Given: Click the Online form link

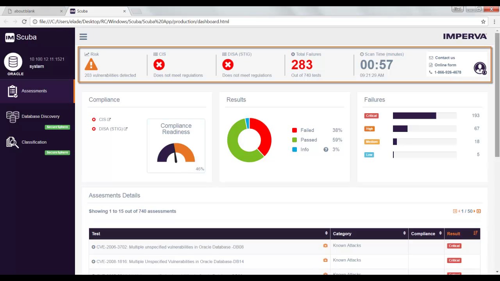Looking at the screenshot, I should (x=445, y=65).
